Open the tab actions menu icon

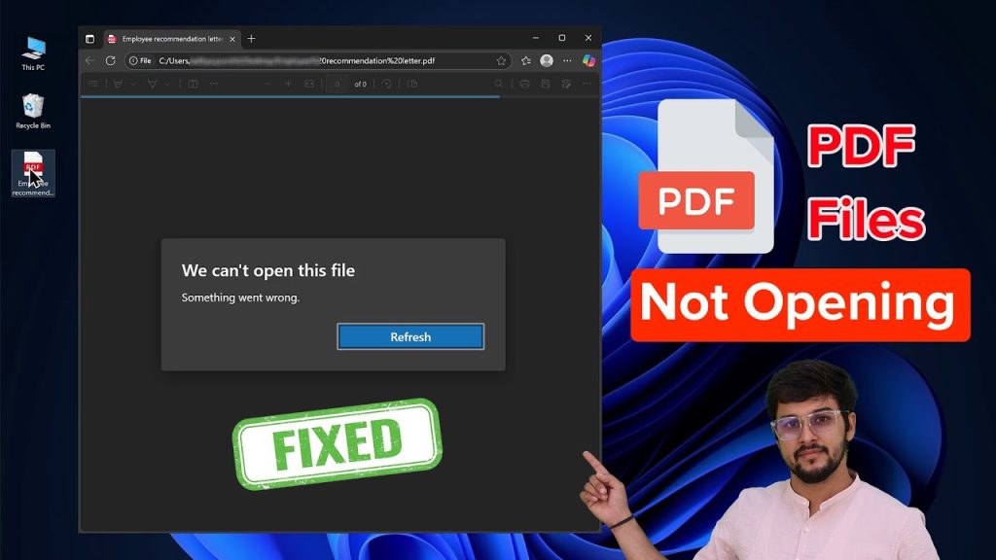[89, 39]
